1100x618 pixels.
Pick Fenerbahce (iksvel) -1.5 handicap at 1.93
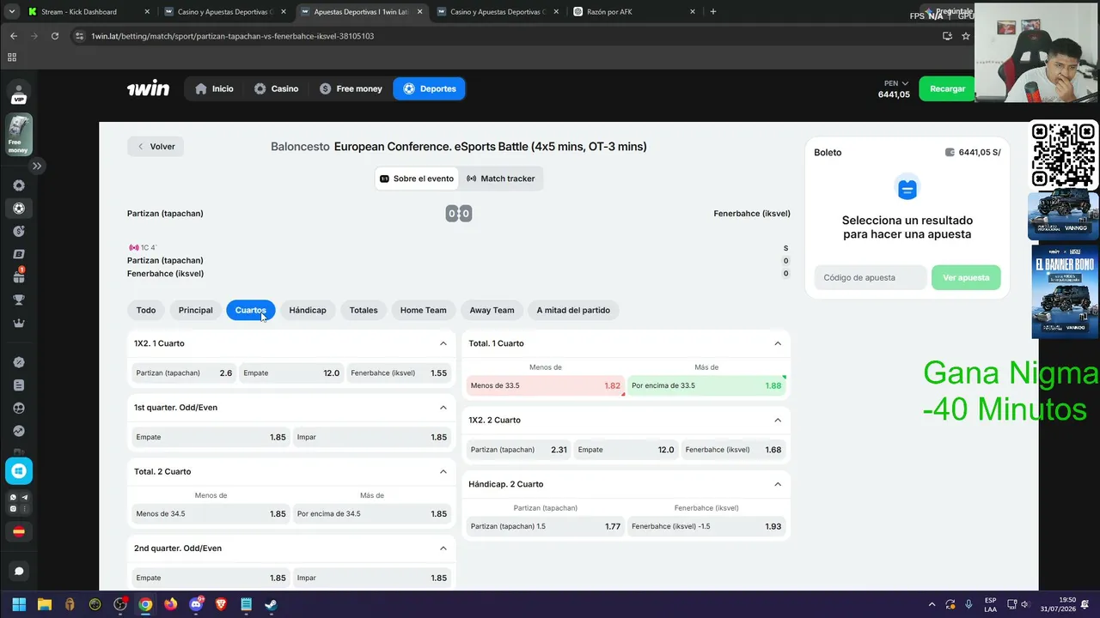pos(706,526)
